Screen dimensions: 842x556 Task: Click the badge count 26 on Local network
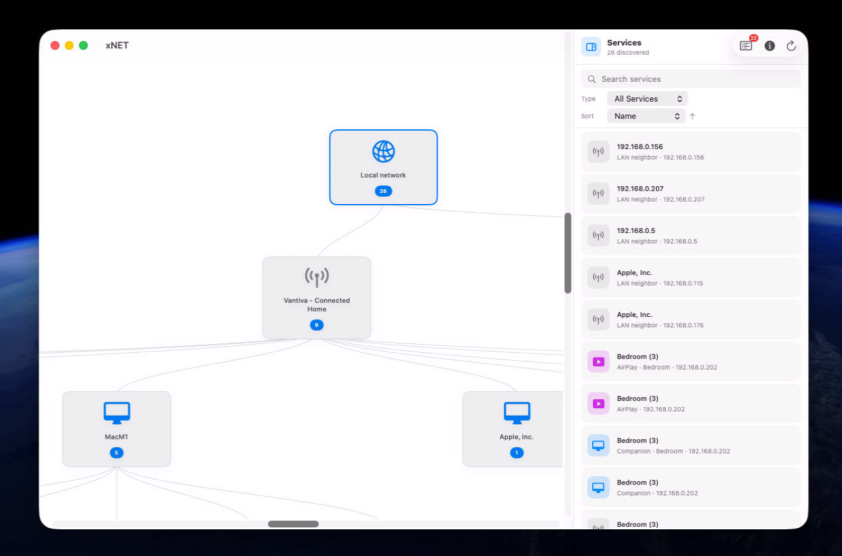click(383, 191)
